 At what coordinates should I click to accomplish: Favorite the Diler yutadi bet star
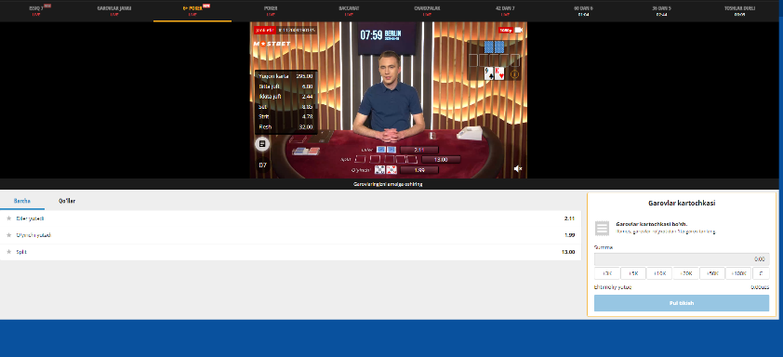(8, 218)
